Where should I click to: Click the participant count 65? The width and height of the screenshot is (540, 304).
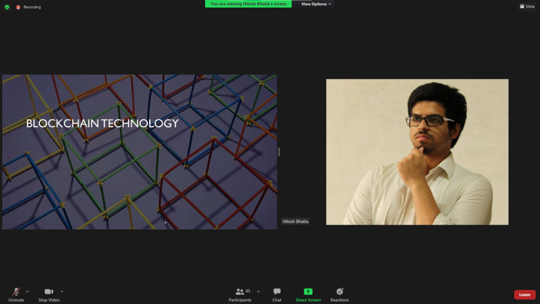(248, 291)
